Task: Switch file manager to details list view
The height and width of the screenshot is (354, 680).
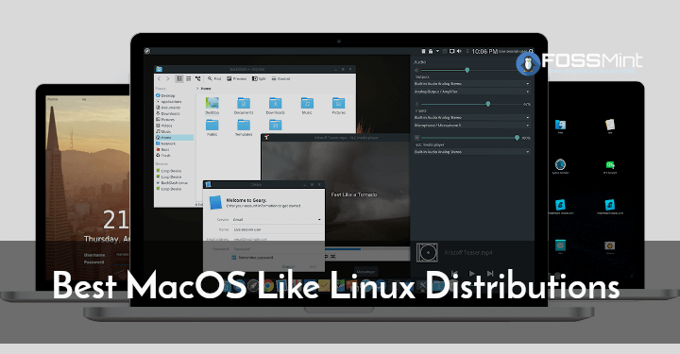Action: [189, 79]
